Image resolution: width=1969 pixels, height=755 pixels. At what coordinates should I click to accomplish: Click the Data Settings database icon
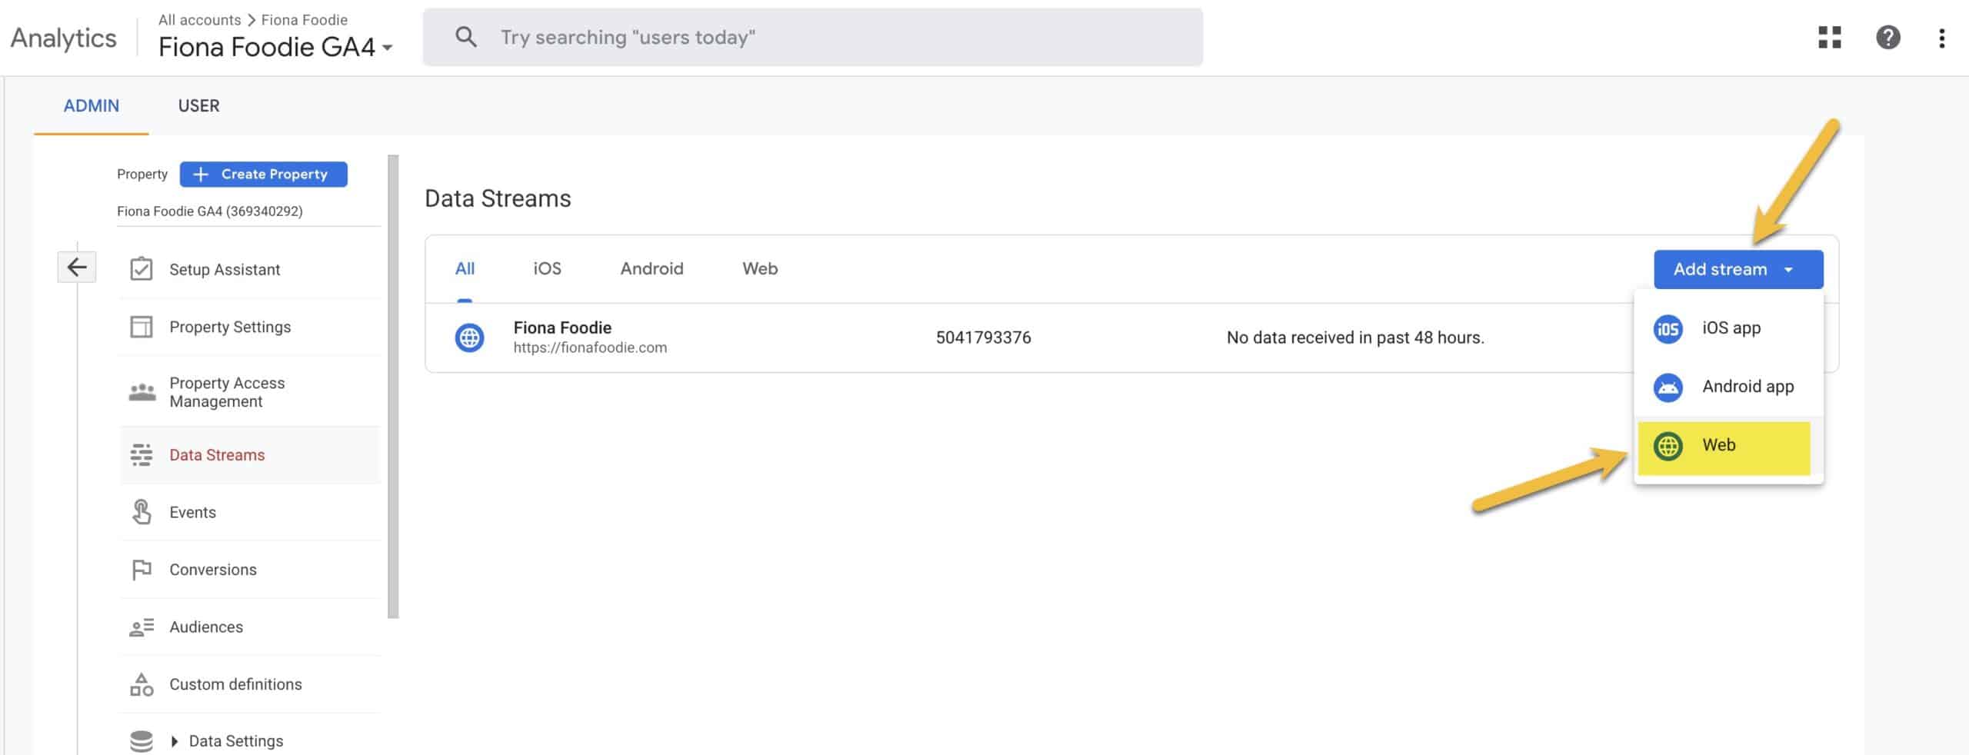point(142,741)
